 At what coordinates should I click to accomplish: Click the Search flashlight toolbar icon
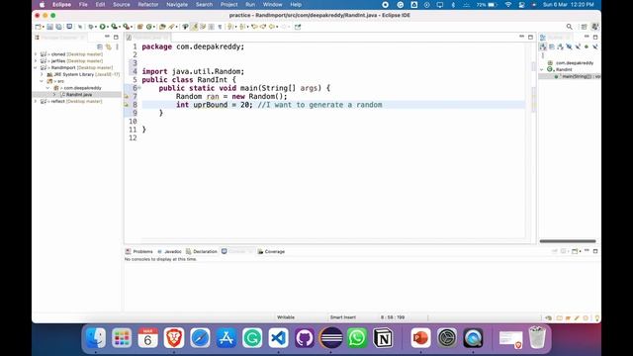click(171, 27)
